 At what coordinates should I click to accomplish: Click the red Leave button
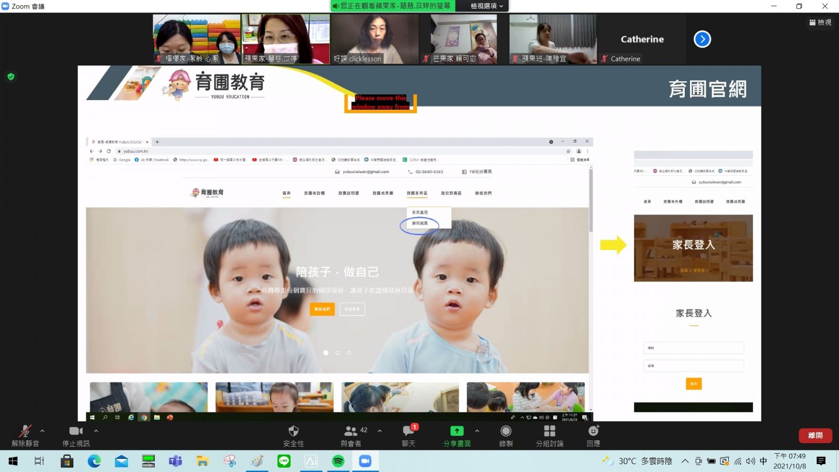pyautogui.click(x=815, y=435)
